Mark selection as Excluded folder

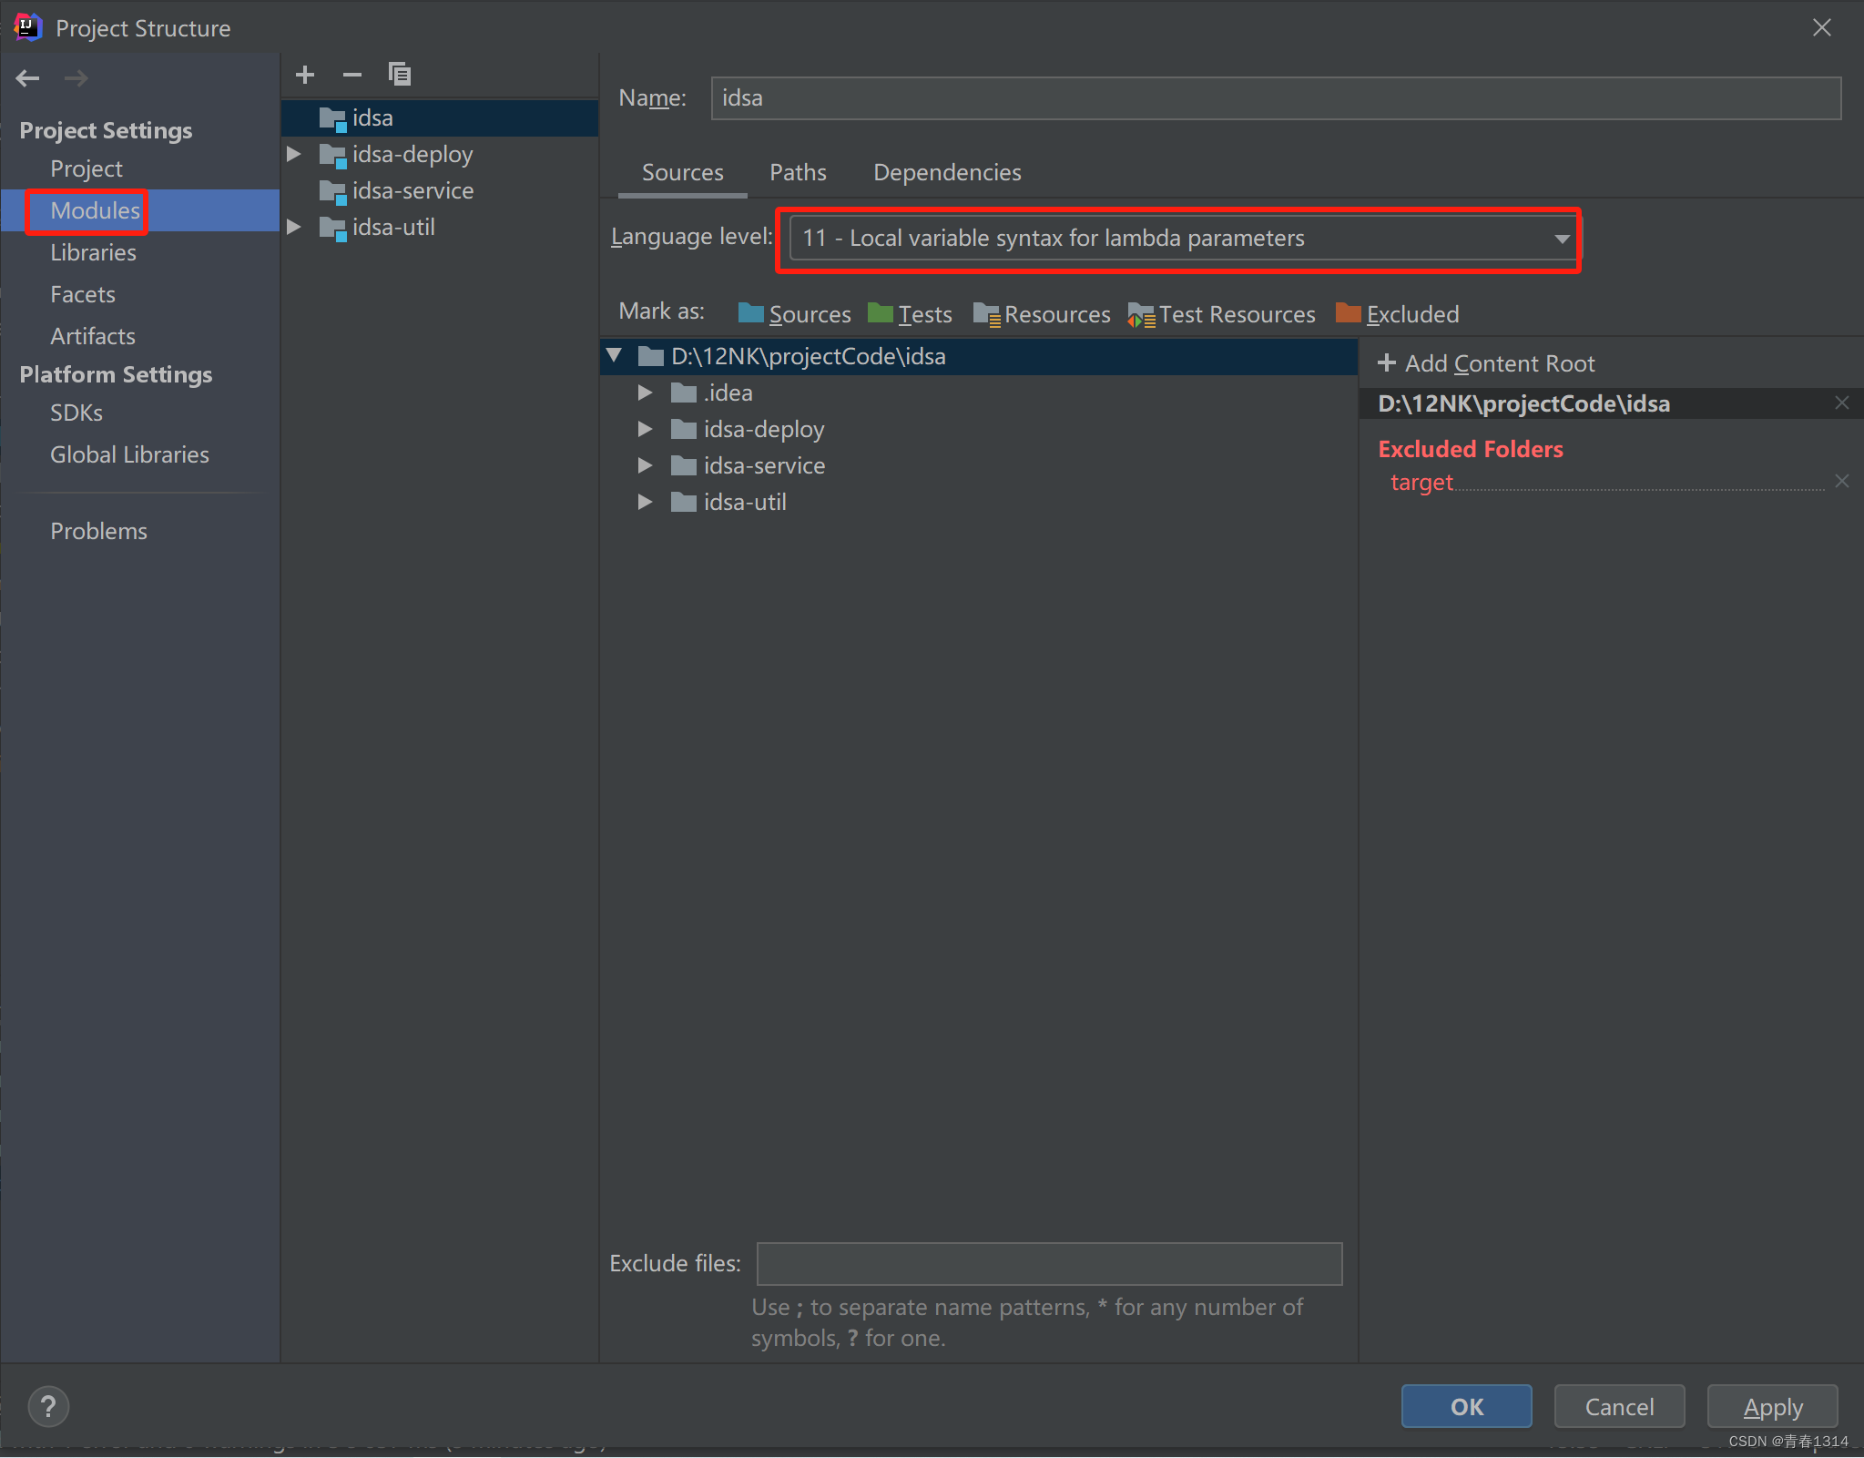(x=1398, y=314)
